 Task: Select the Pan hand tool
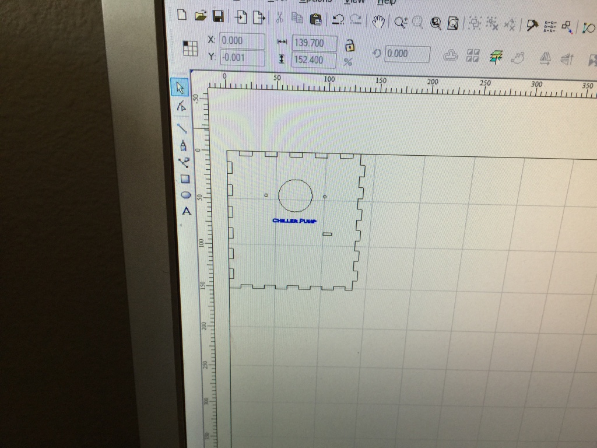378,22
